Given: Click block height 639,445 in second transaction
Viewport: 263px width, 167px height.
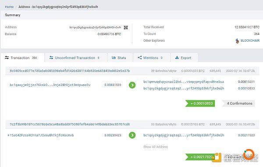Looking at the screenshot, I should (215, 124).
